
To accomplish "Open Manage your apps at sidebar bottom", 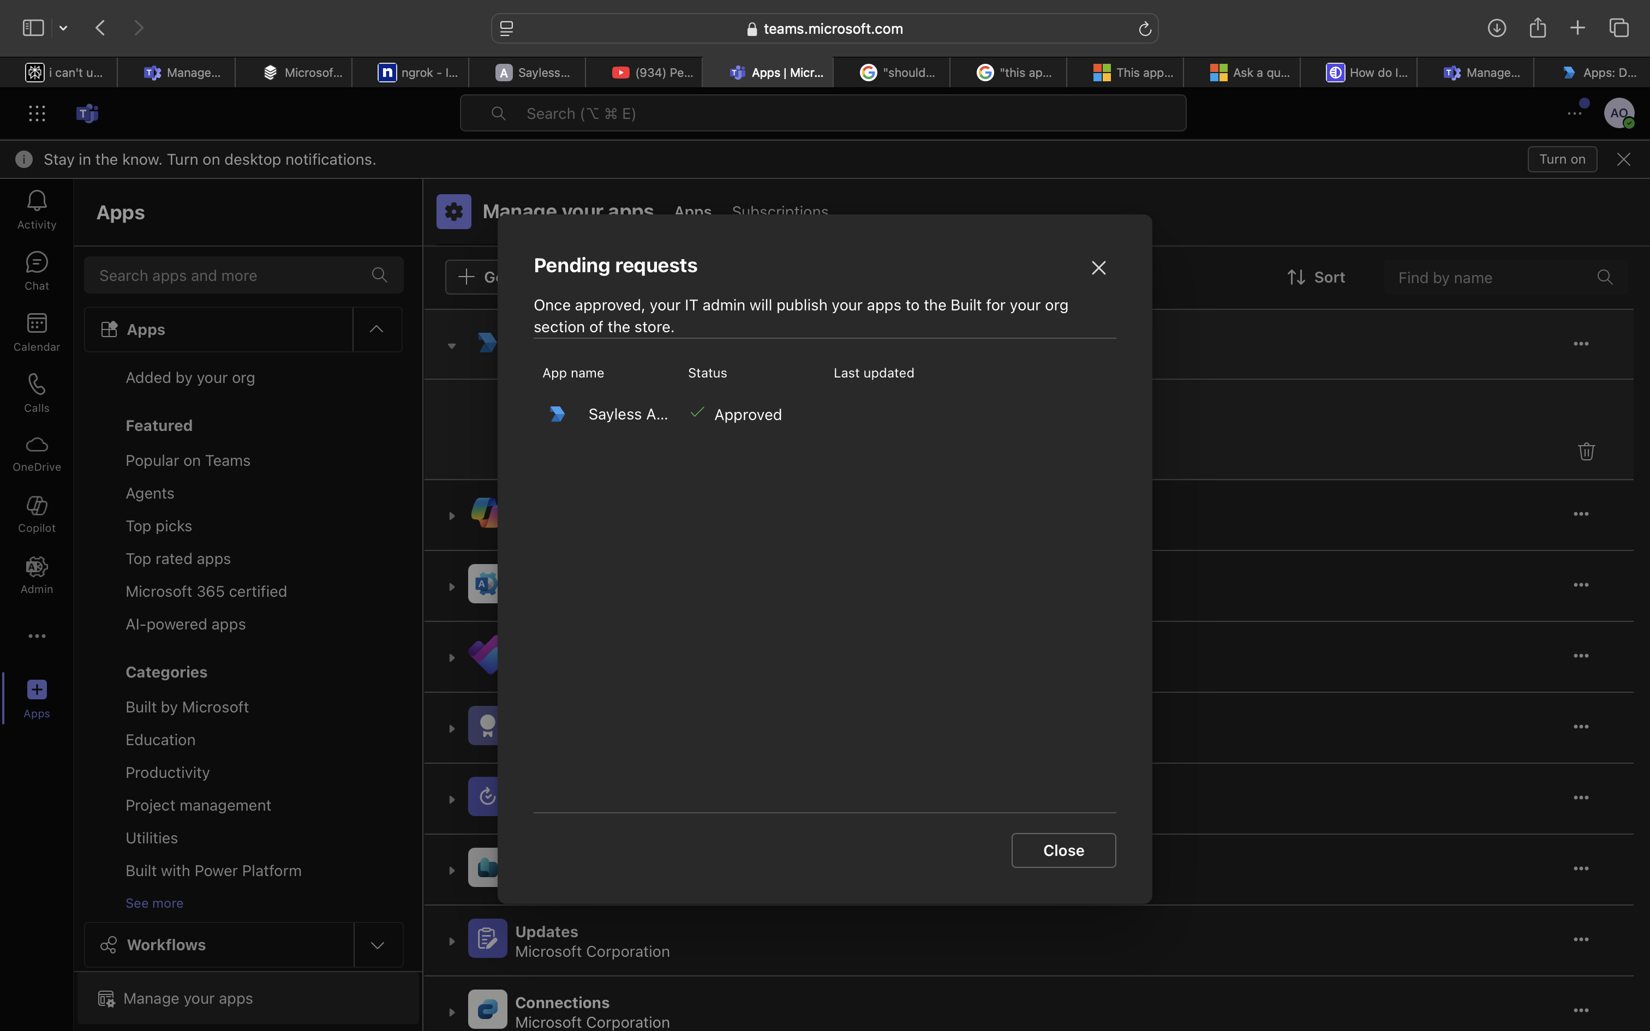I will [x=248, y=998].
